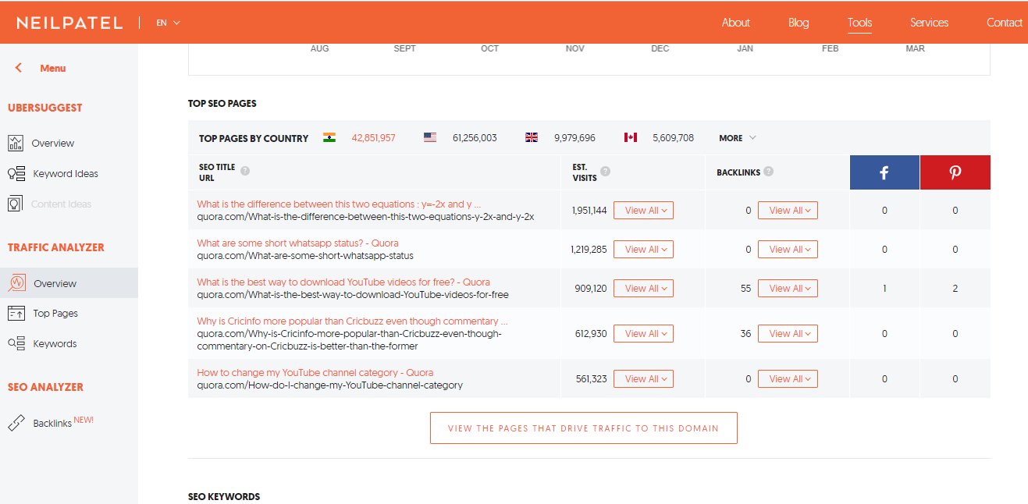Select UK count 9,979,696
1028x504 pixels.
click(x=574, y=138)
